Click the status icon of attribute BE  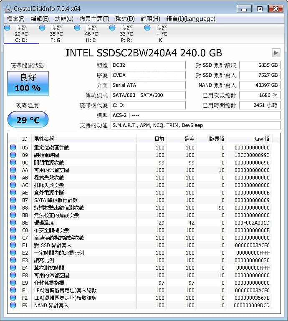tap(13, 222)
